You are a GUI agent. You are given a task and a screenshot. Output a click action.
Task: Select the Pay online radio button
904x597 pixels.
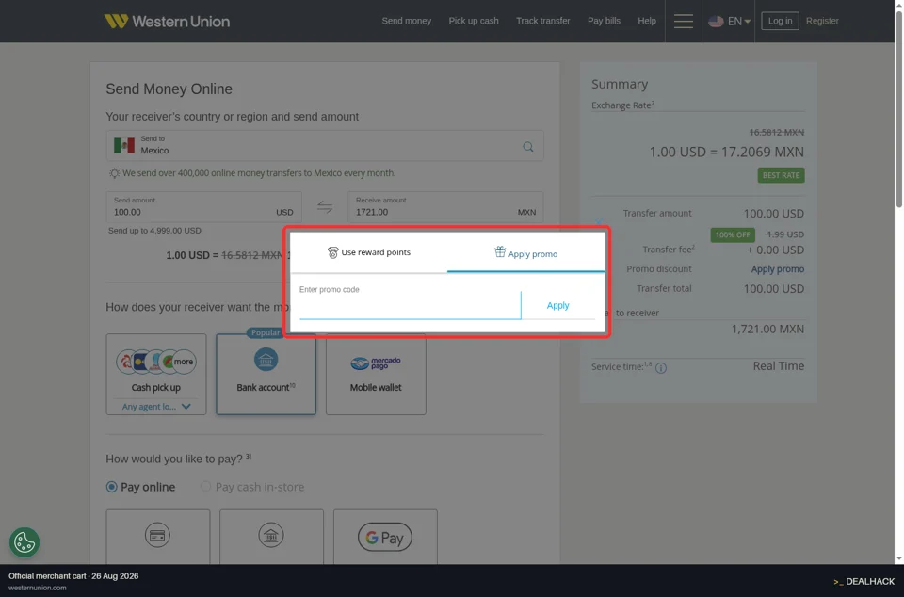(111, 487)
